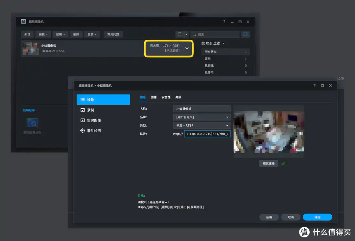
Task: Click the search magnifier icon
Action: tap(195, 34)
